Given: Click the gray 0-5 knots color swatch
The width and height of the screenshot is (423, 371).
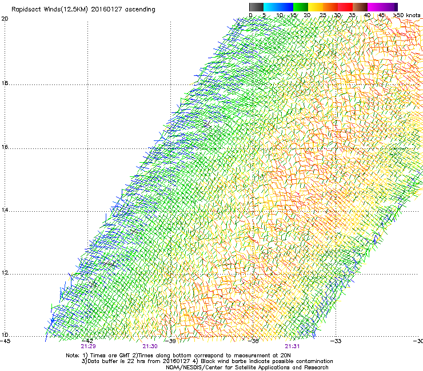Looking at the screenshot, I should coord(256,7).
